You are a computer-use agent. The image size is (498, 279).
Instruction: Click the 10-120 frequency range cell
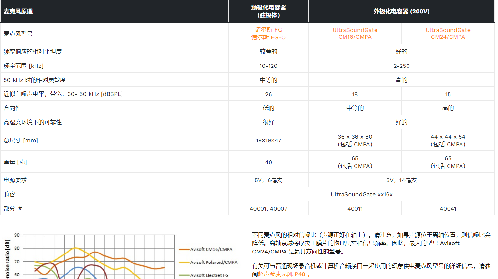pyautogui.click(x=269, y=66)
